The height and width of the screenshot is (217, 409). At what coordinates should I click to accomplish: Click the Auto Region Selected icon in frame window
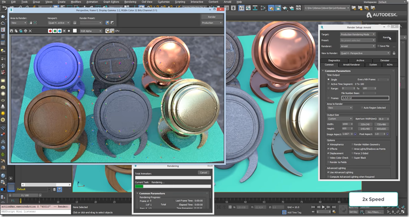35,23
